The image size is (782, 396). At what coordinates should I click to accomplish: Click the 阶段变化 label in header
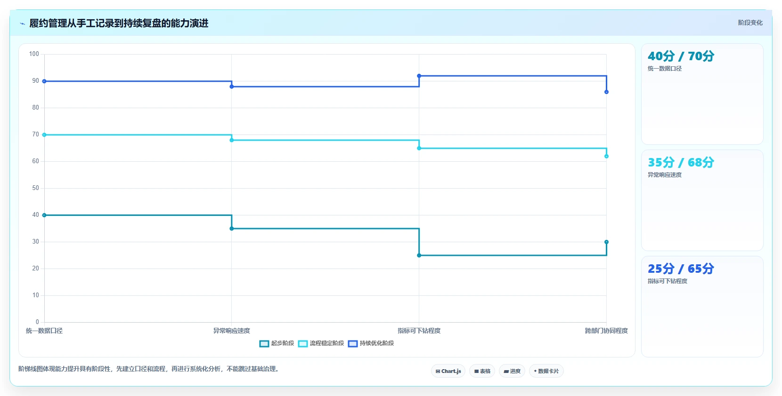[x=750, y=23]
